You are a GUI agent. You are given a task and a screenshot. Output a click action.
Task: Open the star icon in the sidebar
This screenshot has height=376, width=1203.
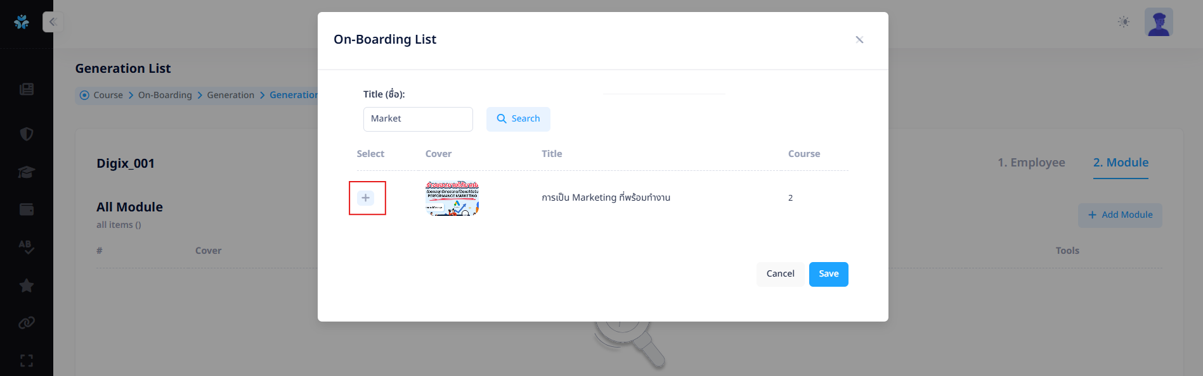pos(27,285)
